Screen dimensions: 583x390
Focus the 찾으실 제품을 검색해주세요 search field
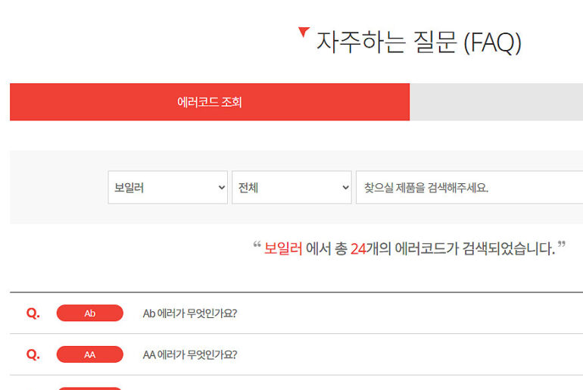pyautogui.click(x=469, y=187)
